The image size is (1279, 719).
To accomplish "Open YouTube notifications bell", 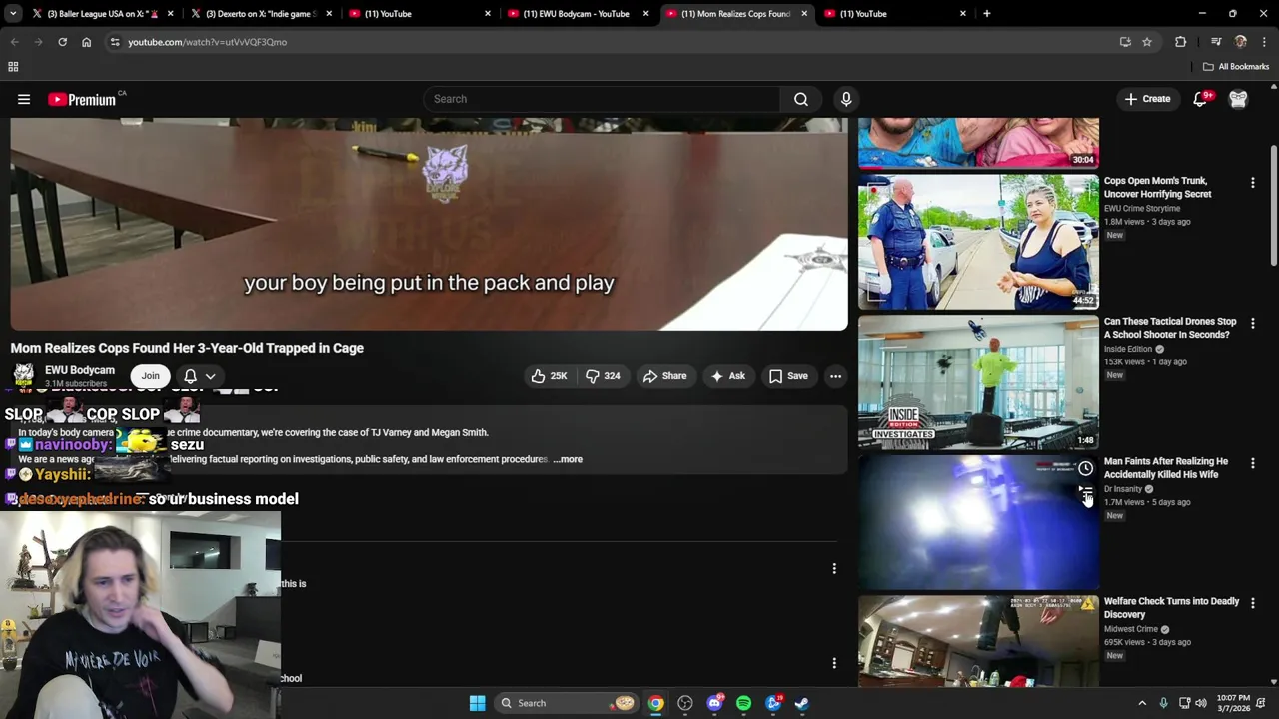I will [x=1201, y=99].
